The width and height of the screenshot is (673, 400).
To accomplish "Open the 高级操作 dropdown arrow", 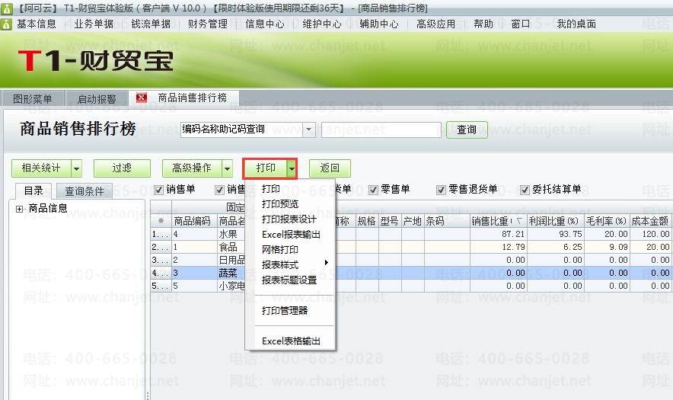I will pyautogui.click(x=227, y=168).
